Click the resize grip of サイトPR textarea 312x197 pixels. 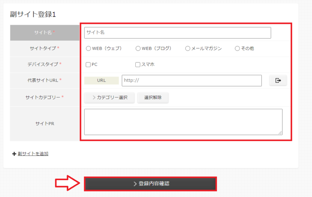280,133
